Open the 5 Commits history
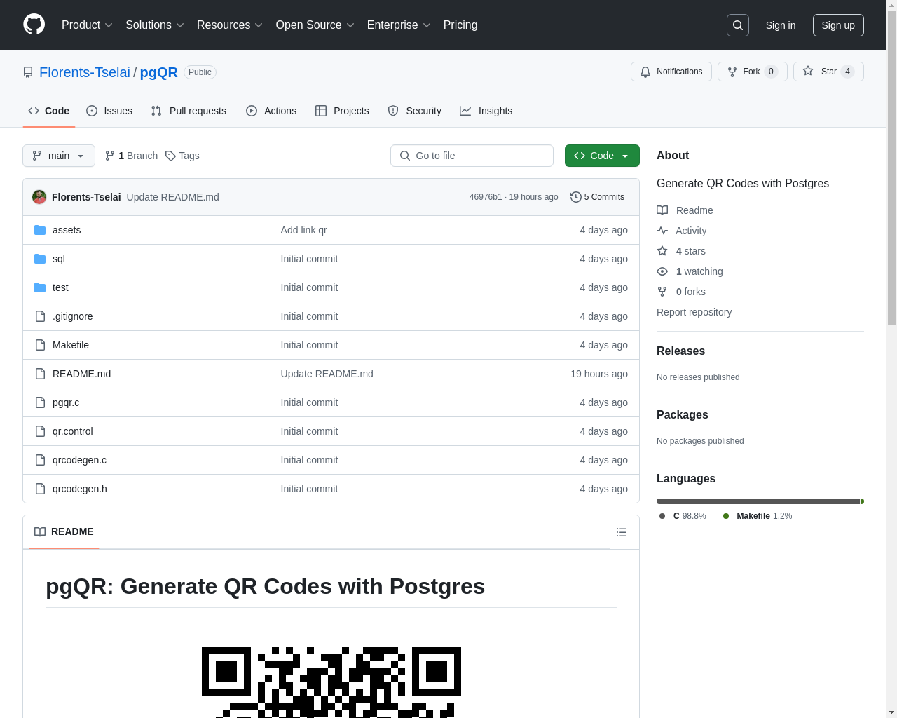The height and width of the screenshot is (718, 897). pyautogui.click(x=597, y=197)
